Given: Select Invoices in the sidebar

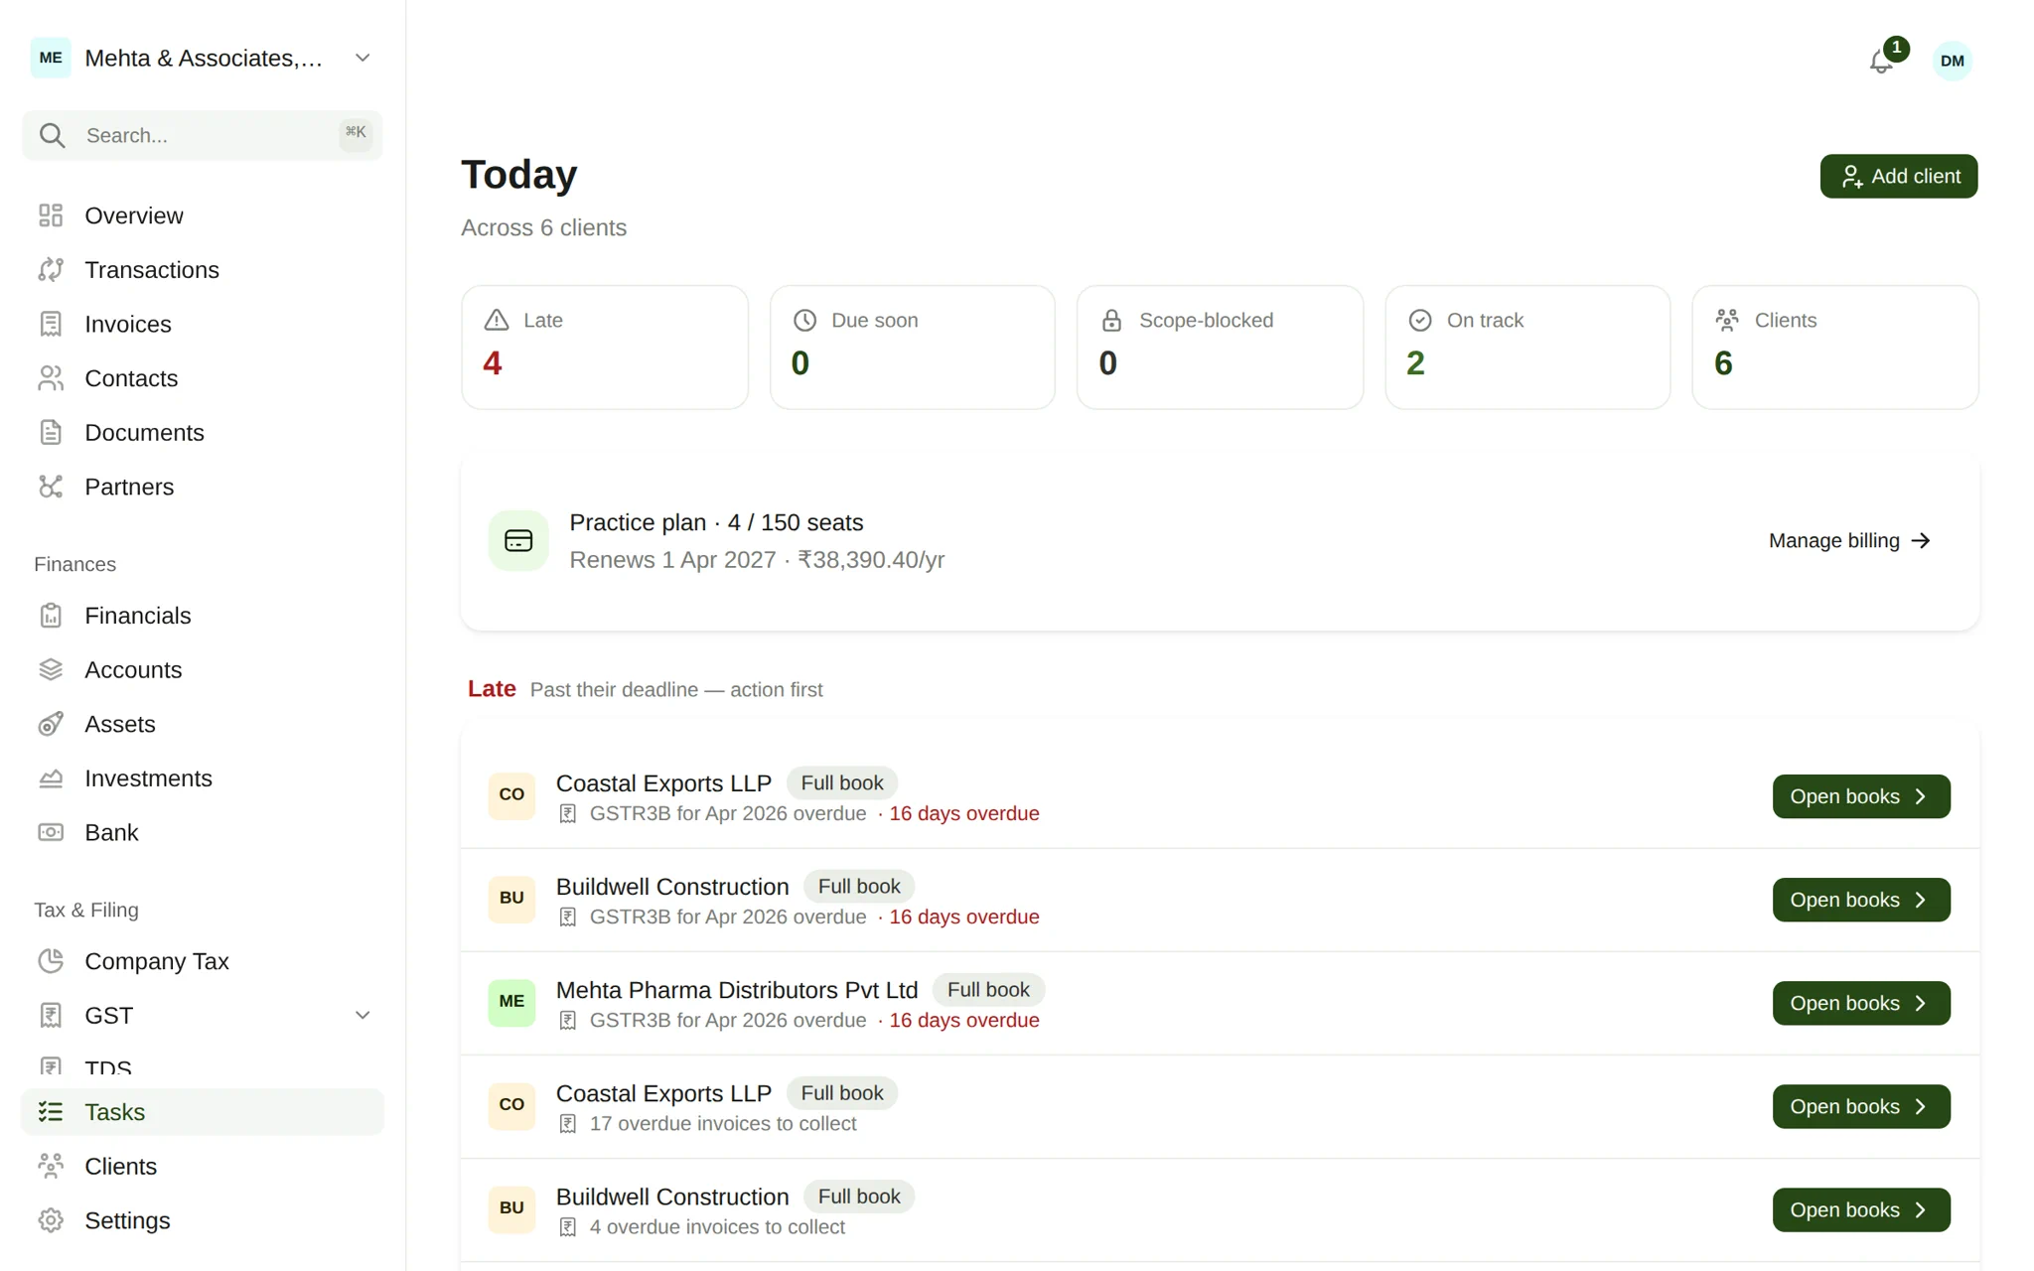Looking at the screenshot, I should (x=203, y=324).
